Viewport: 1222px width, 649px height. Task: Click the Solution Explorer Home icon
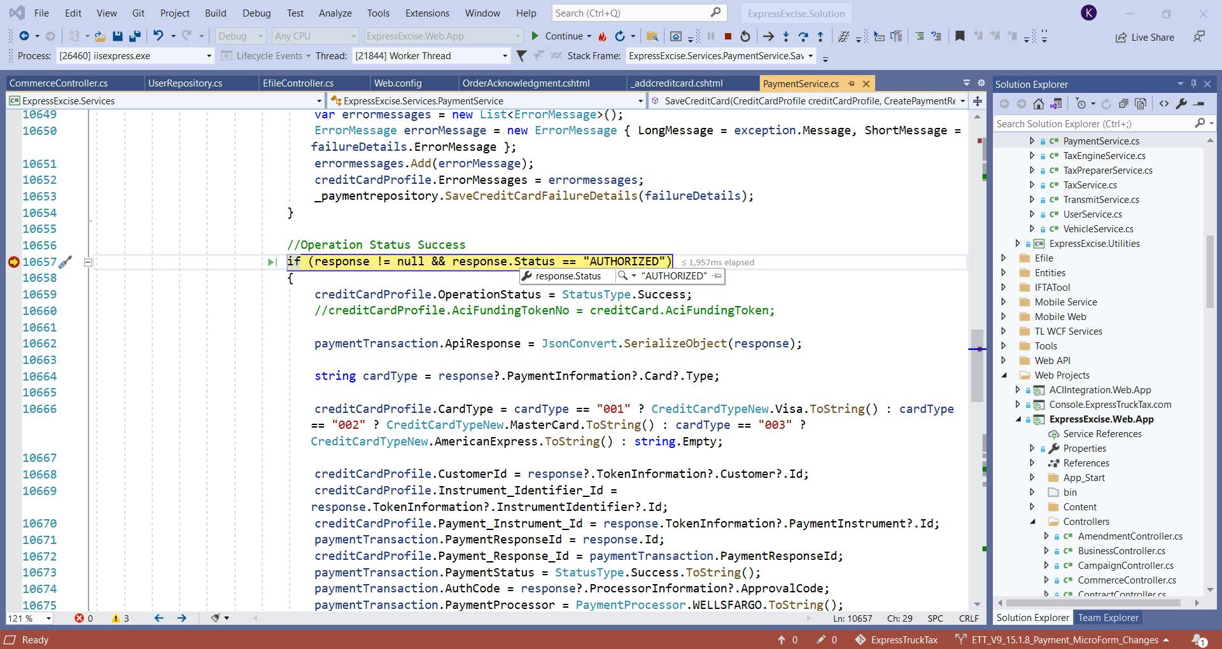(1039, 104)
